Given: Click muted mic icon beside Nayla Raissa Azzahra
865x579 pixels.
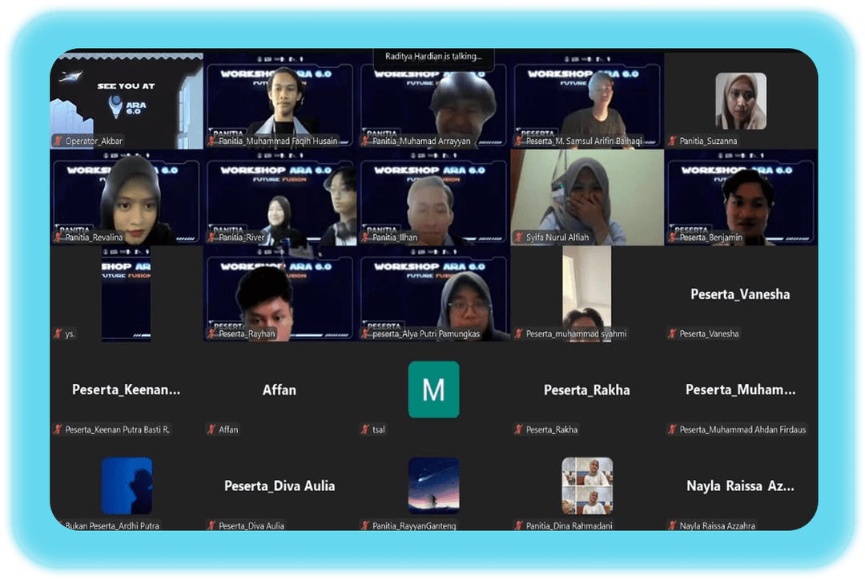Looking at the screenshot, I should pos(672,526).
